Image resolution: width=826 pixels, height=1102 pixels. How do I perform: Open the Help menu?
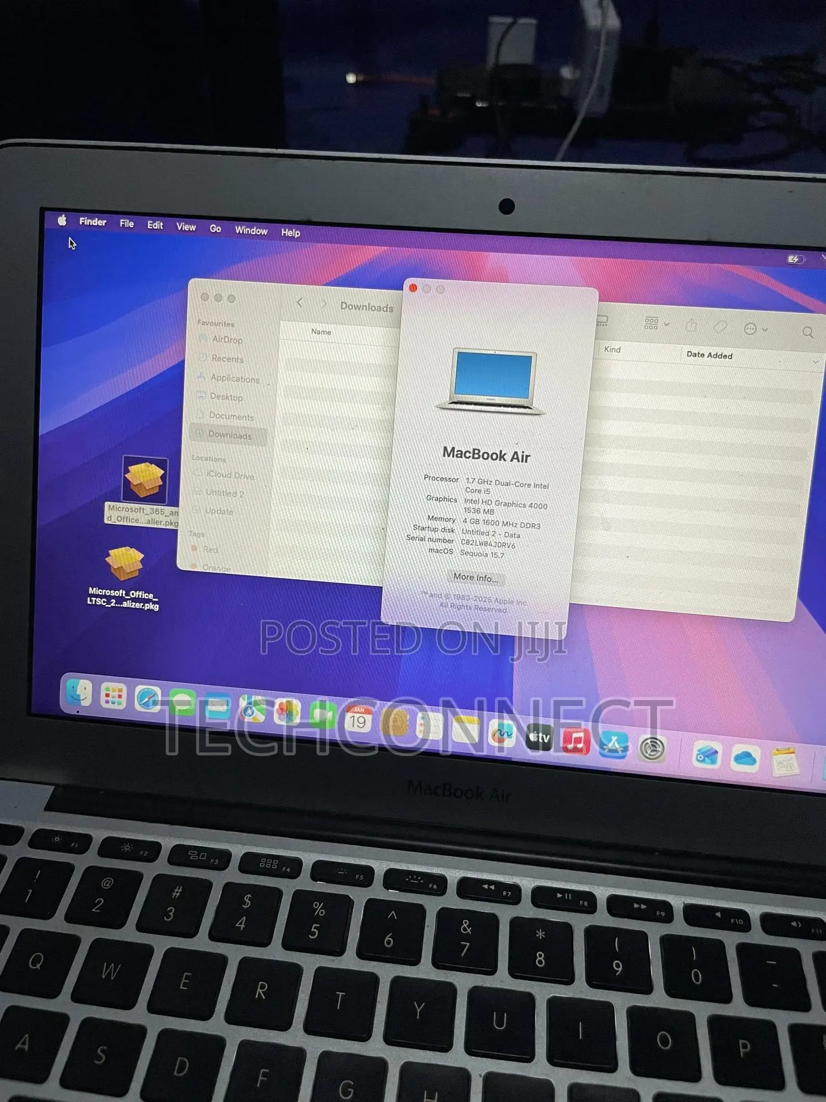pos(291,233)
